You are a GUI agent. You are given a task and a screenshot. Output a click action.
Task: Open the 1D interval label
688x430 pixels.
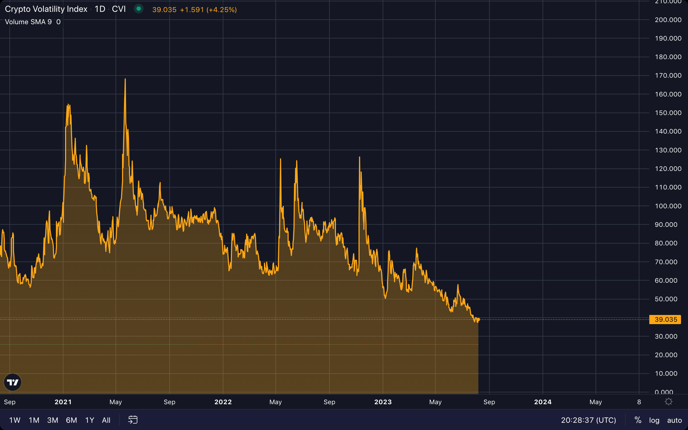tap(100, 9)
